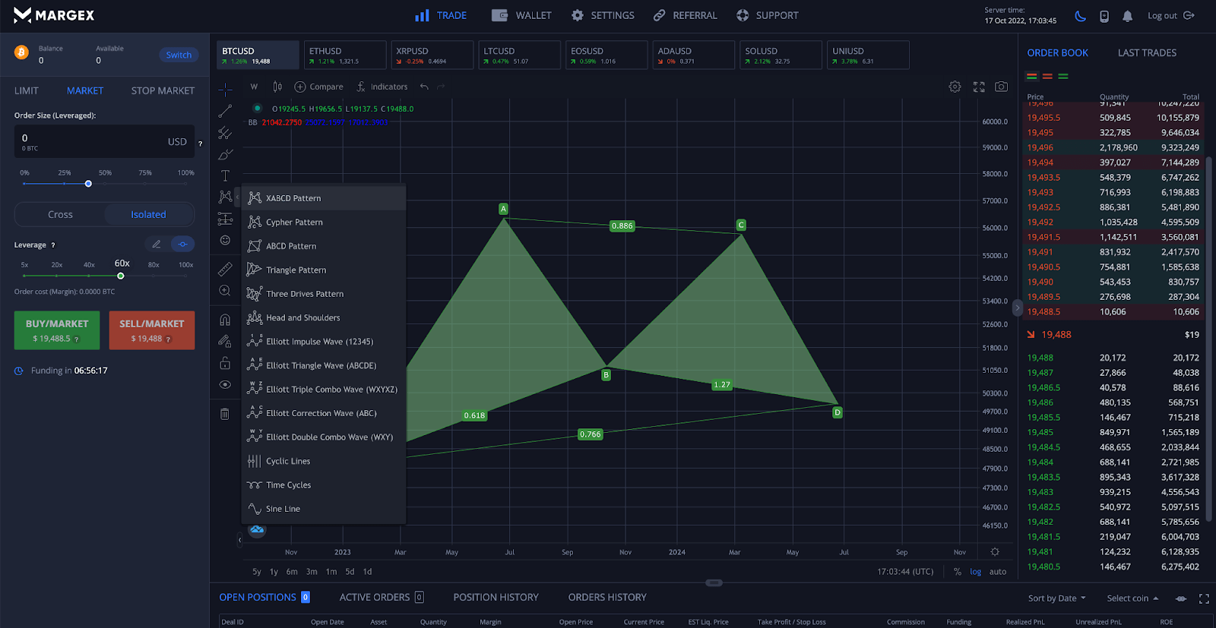Expand the Select coin dropdown
Viewport: 1216px width, 628px height.
pos(1132,598)
